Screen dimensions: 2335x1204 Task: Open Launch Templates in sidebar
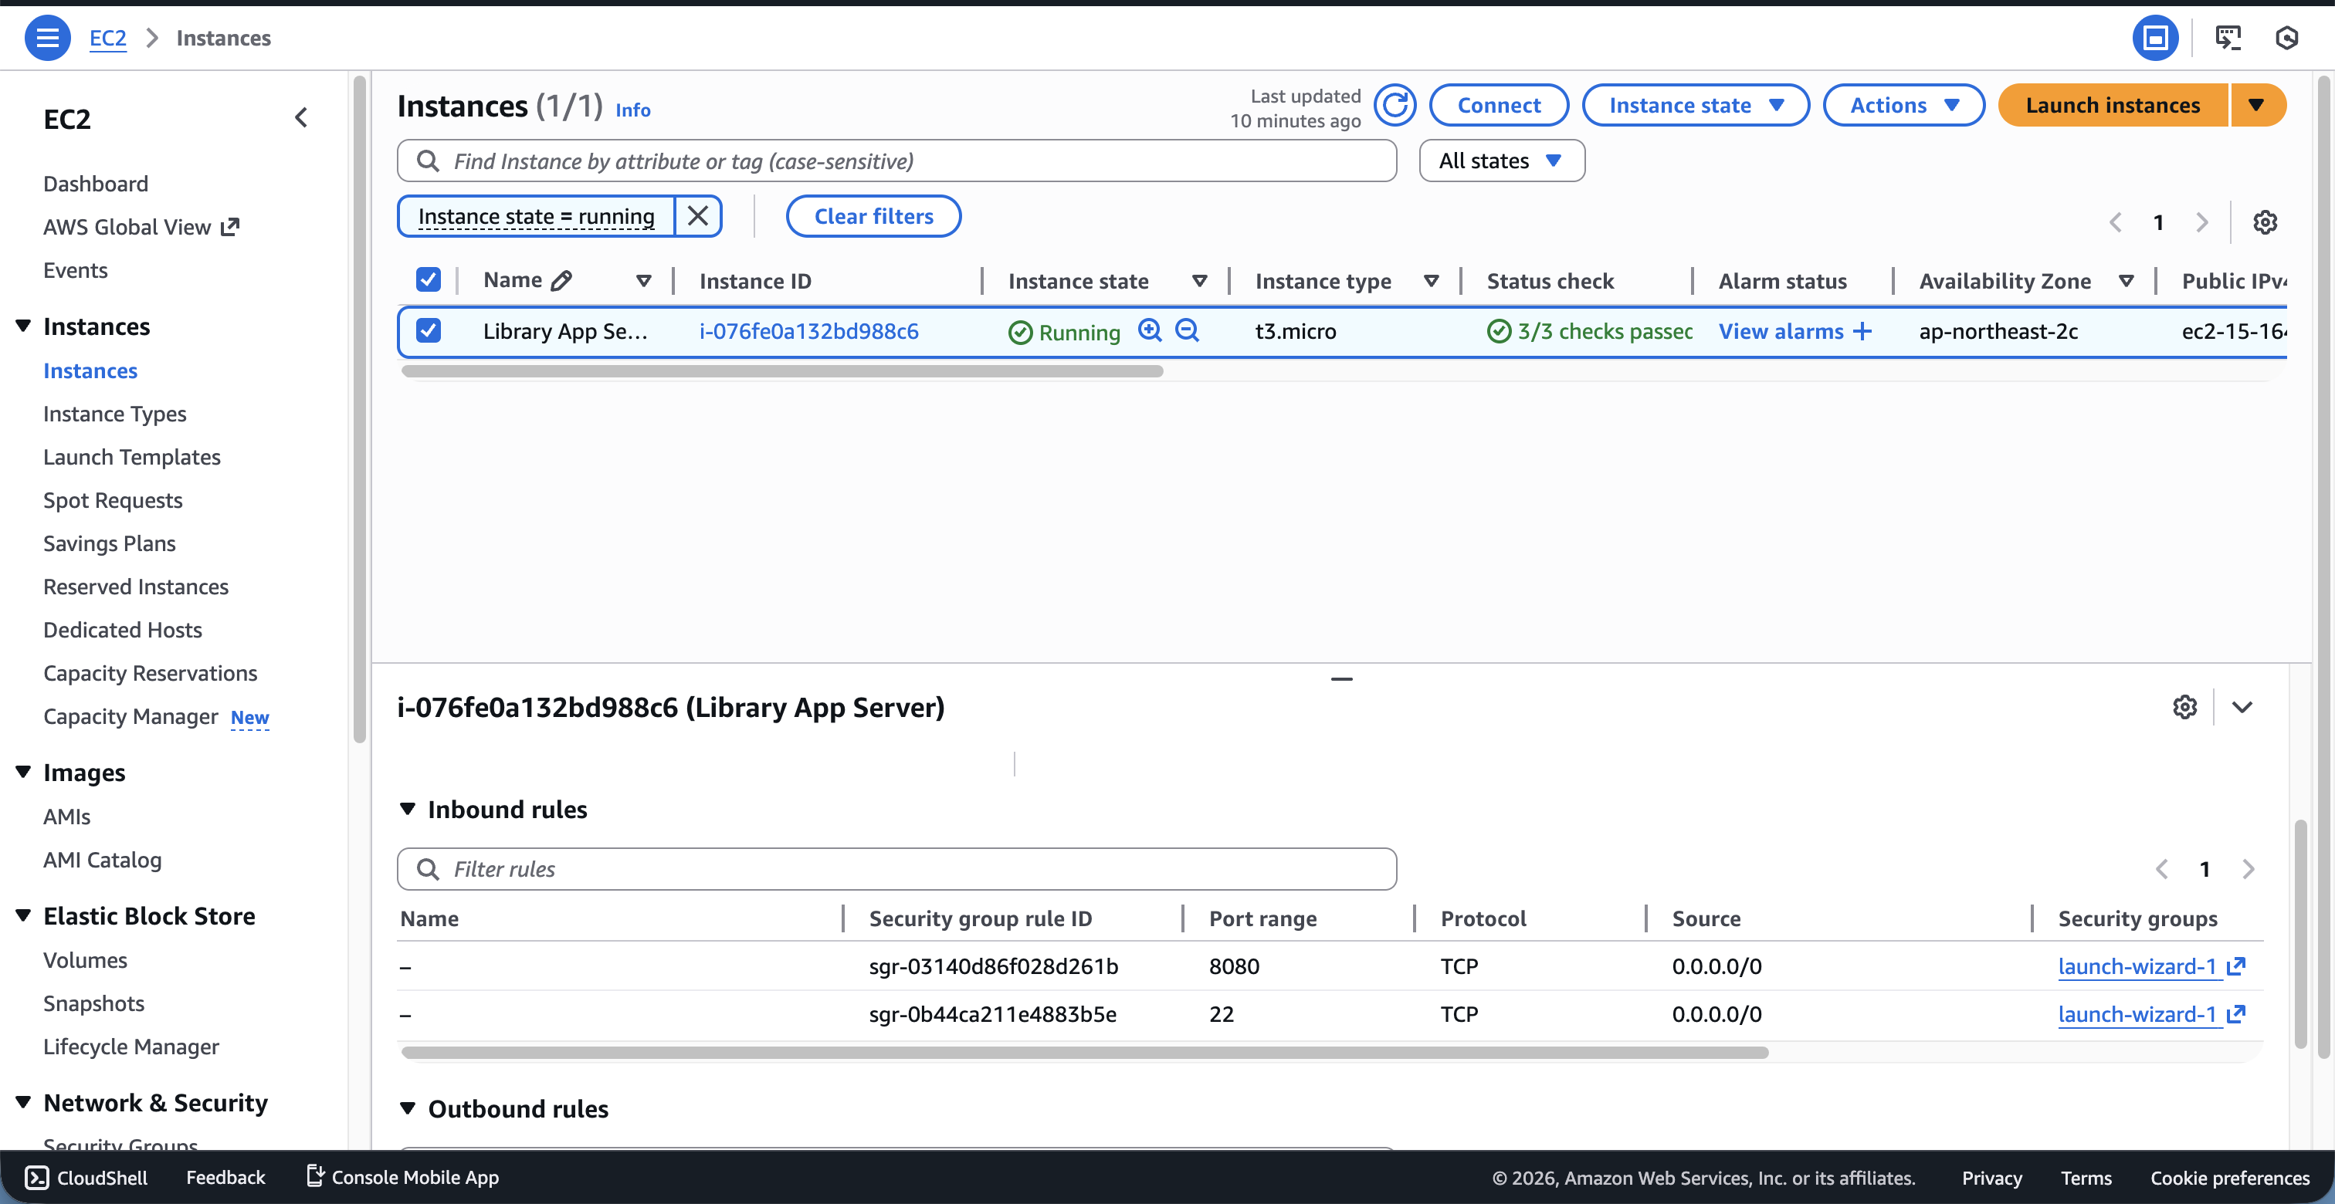pyautogui.click(x=131, y=458)
